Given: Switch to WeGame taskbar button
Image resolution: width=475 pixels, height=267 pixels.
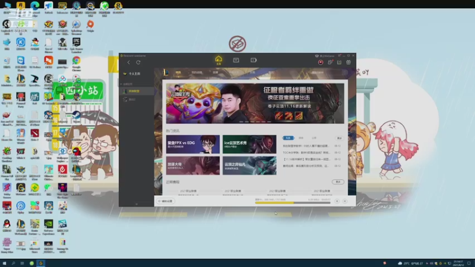Looking at the screenshot, I should (x=40, y=263).
